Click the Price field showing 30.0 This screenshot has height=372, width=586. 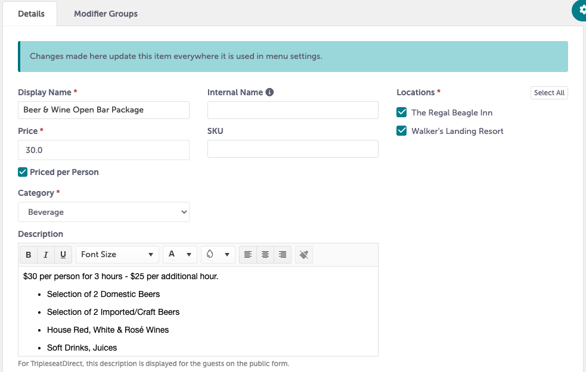(104, 150)
